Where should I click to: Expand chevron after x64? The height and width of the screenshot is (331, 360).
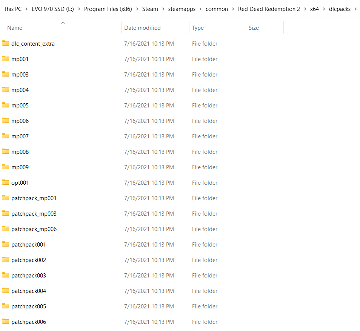(324, 9)
